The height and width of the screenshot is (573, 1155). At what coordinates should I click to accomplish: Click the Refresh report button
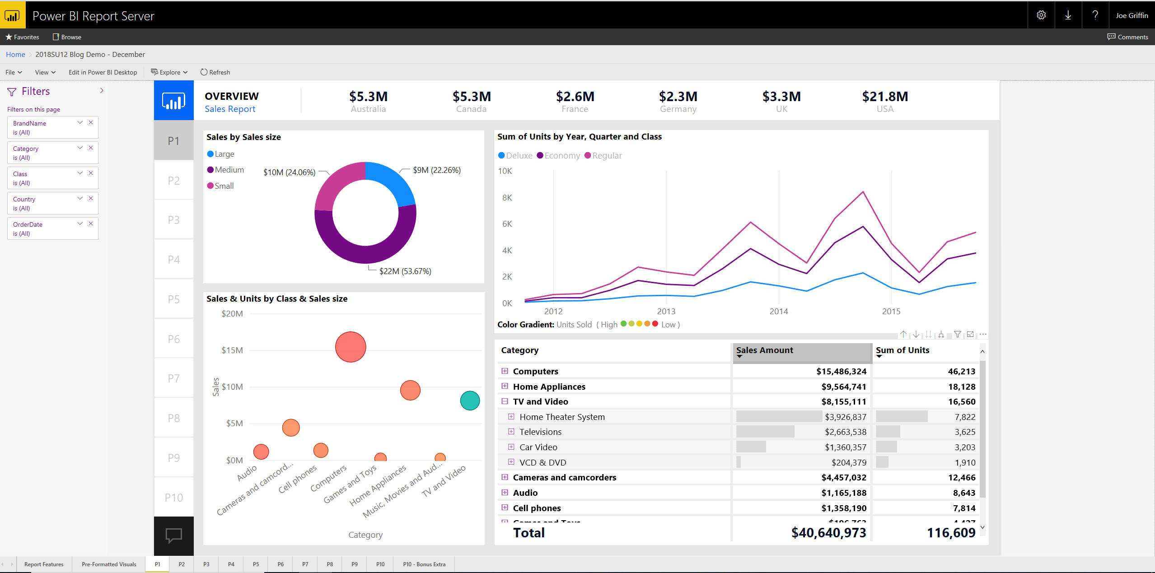pos(215,72)
